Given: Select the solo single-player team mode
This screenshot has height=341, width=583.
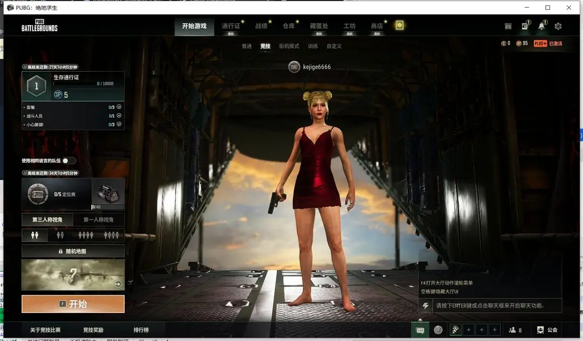Looking at the screenshot, I should click(x=35, y=235).
